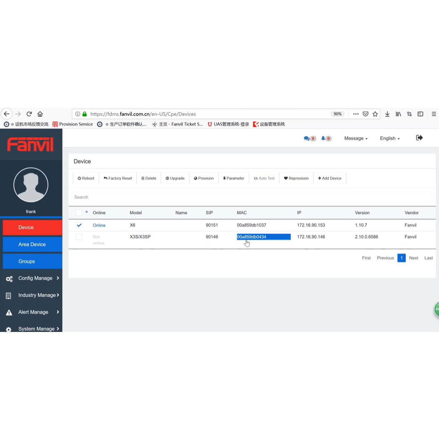This screenshot has width=439, height=439.
Task: Expand Config Manage chevron
Action: click(x=58, y=278)
